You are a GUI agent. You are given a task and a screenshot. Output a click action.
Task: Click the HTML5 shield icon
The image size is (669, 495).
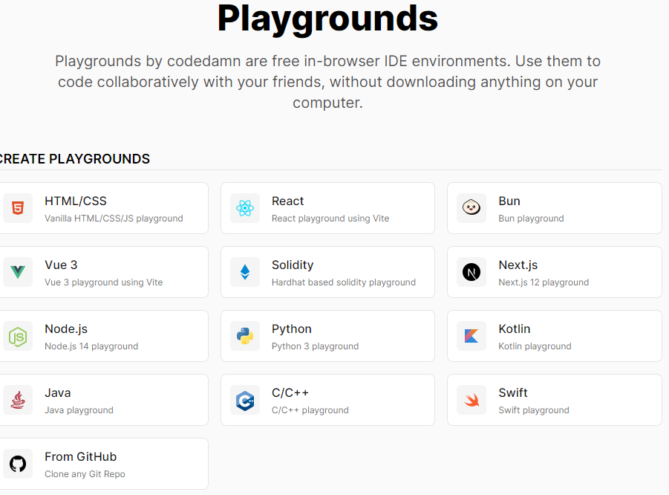pyautogui.click(x=18, y=208)
